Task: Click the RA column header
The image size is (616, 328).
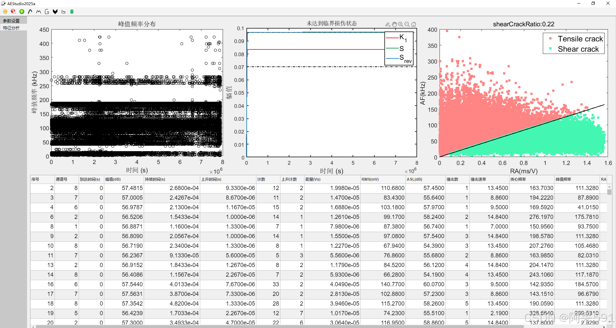Action: [603, 179]
